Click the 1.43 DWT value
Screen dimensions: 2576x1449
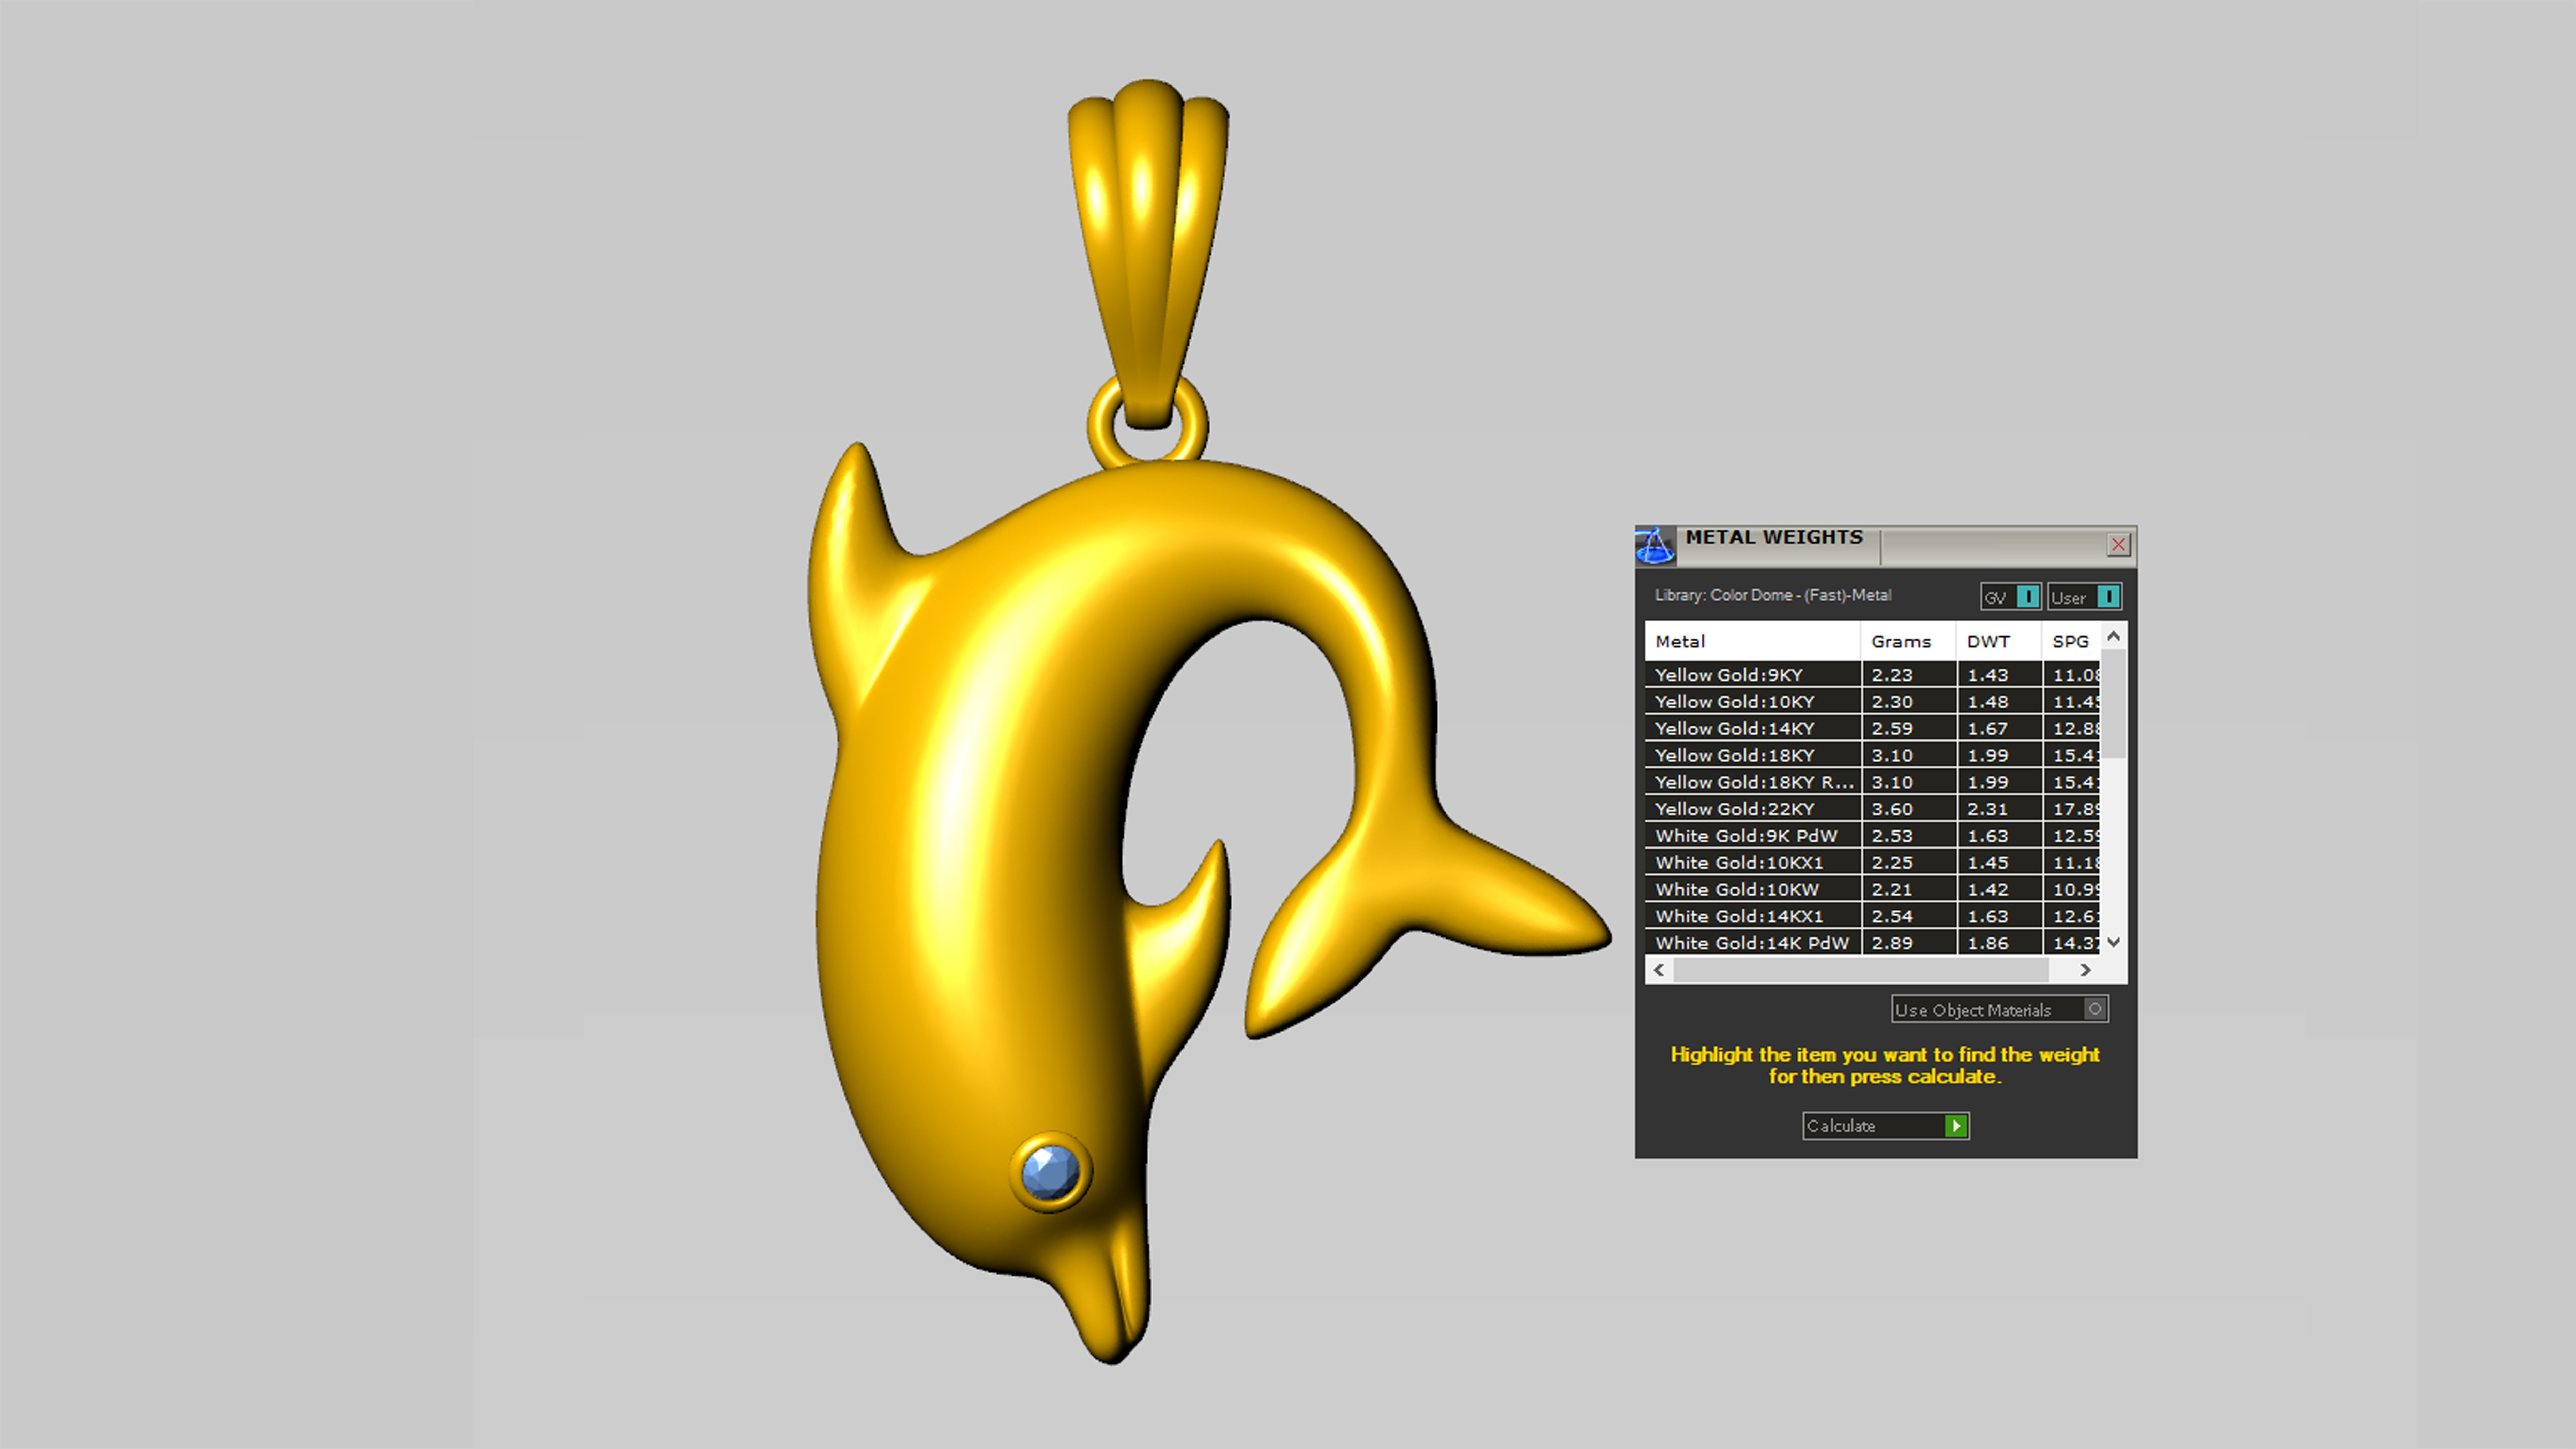tap(1988, 675)
